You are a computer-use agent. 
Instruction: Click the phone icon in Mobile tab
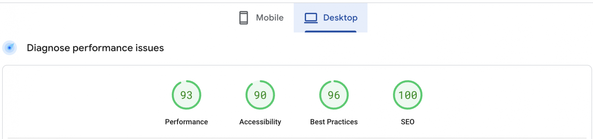(x=244, y=18)
